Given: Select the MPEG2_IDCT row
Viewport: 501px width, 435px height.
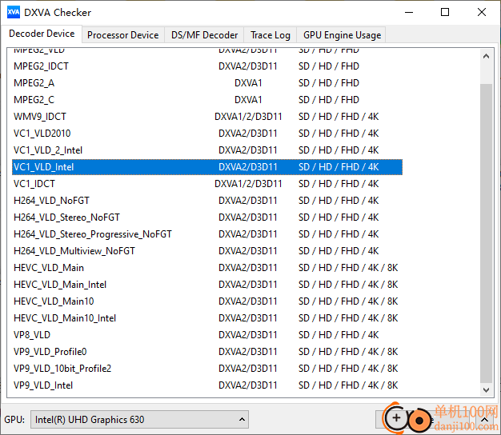Looking at the screenshot, I should coord(207,66).
